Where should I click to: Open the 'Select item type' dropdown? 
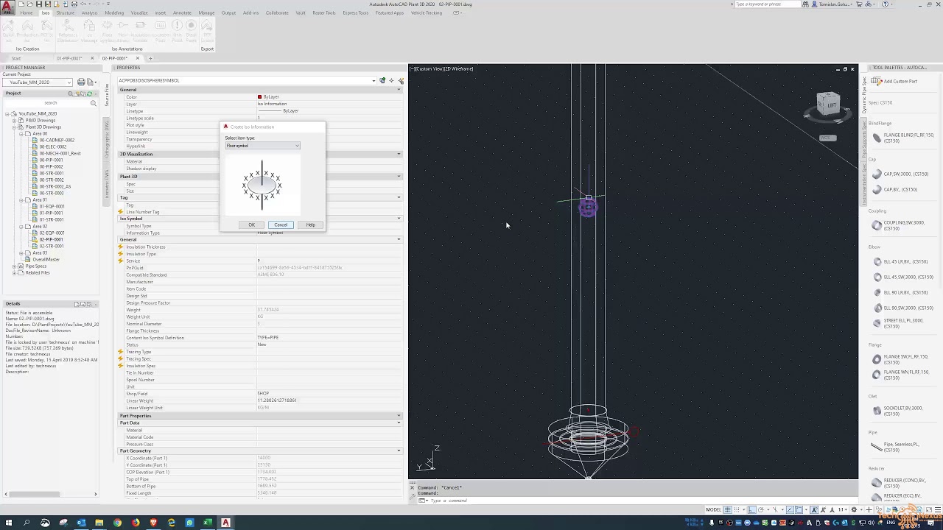click(x=262, y=146)
